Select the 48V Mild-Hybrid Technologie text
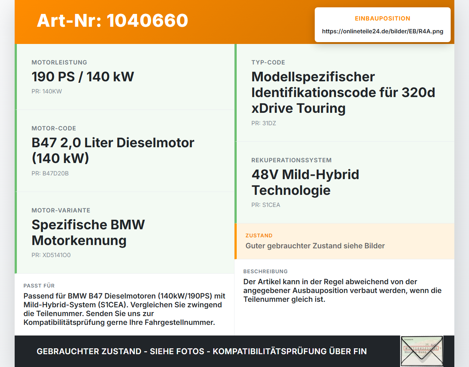This screenshot has width=469, height=367. pos(305,182)
